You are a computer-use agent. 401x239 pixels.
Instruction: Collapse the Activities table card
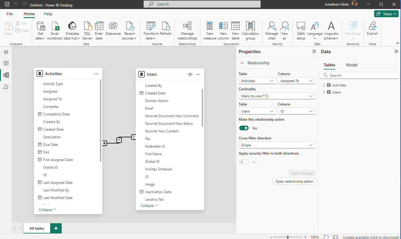tap(48, 210)
